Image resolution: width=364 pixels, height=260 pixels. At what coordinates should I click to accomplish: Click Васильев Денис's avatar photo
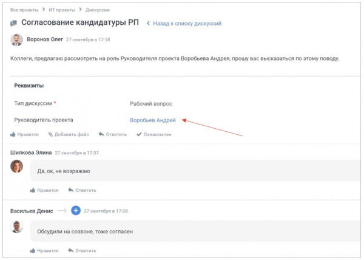17,227
